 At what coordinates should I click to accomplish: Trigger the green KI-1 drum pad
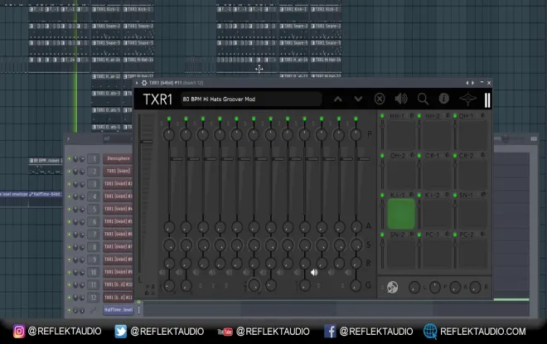point(401,214)
